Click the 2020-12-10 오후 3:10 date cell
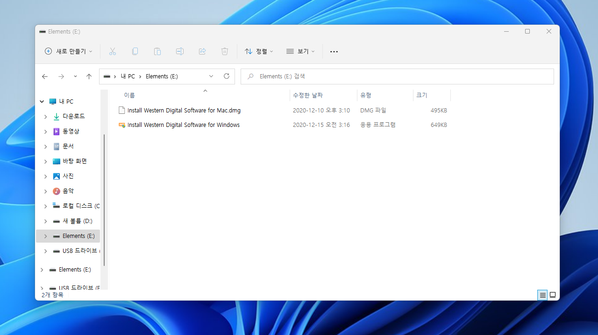 point(321,111)
